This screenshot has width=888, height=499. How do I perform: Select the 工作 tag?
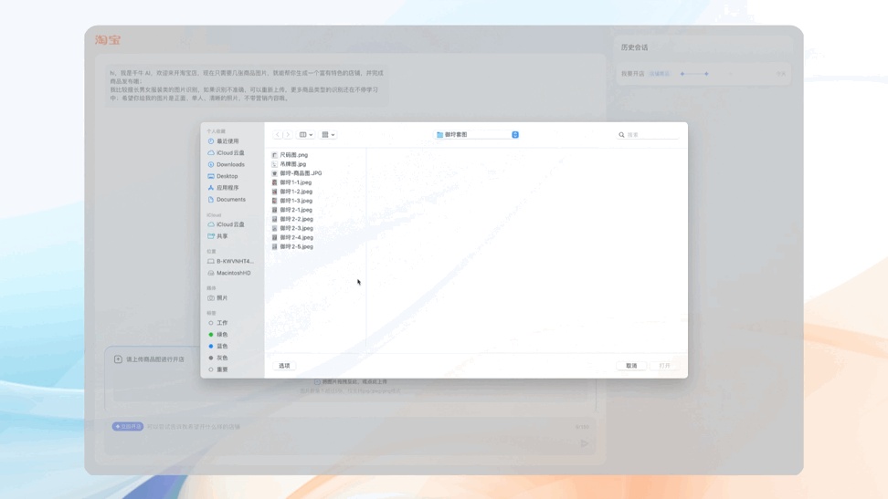point(222,323)
